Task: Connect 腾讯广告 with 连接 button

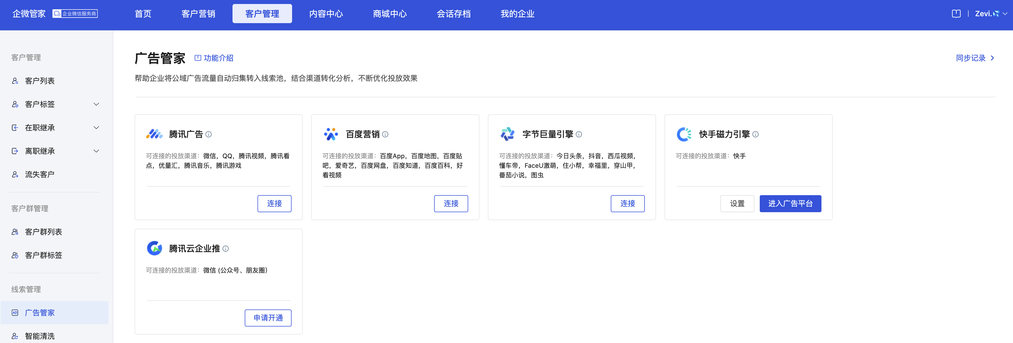Action: coord(275,203)
